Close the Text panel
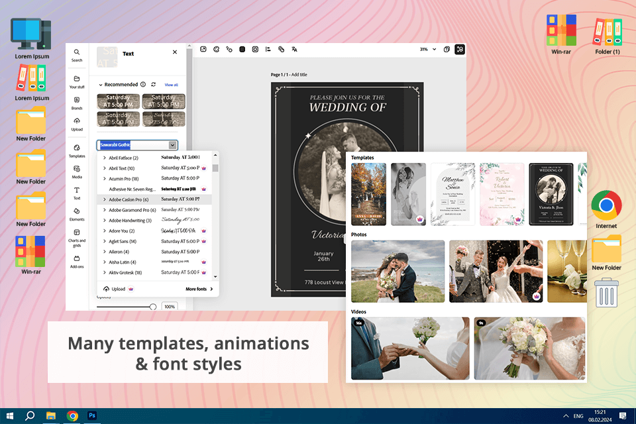This screenshot has height=424, width=636. click(175, 52)
